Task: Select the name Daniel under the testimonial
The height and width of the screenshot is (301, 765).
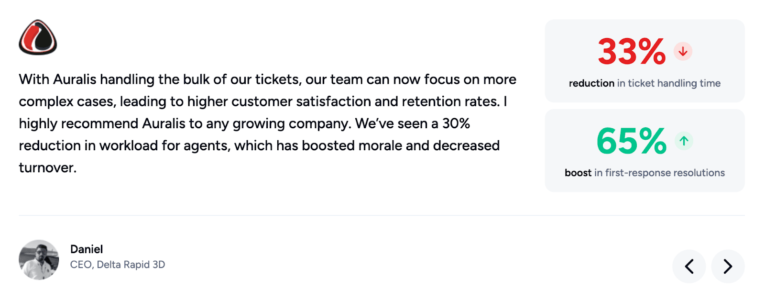Action: [87, 249]
